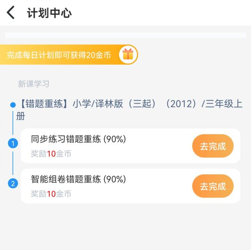Tap 奖励10金币 under 同步练习错题重练
The image size is (251, 250).
click(51, 154)
